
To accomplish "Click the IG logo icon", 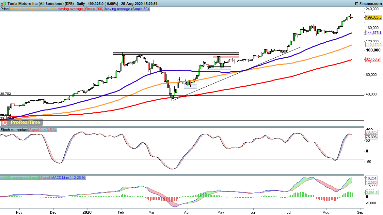I will pyautogui.click(x=4, y=122).
